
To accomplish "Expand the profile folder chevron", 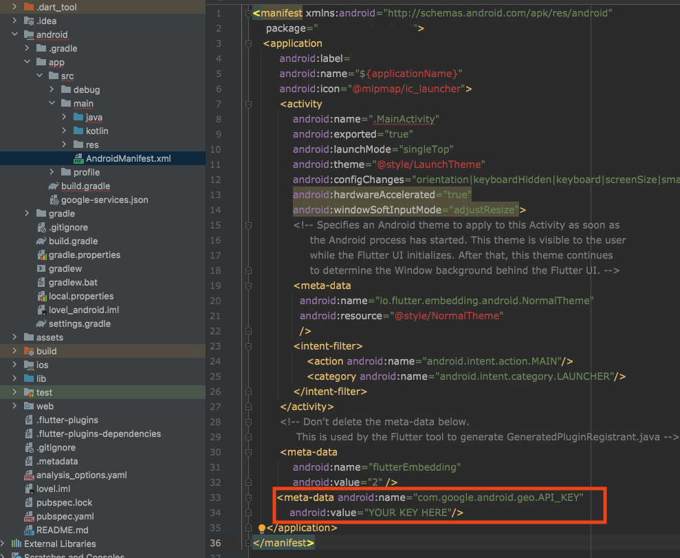I will click(x=52, y=172).
